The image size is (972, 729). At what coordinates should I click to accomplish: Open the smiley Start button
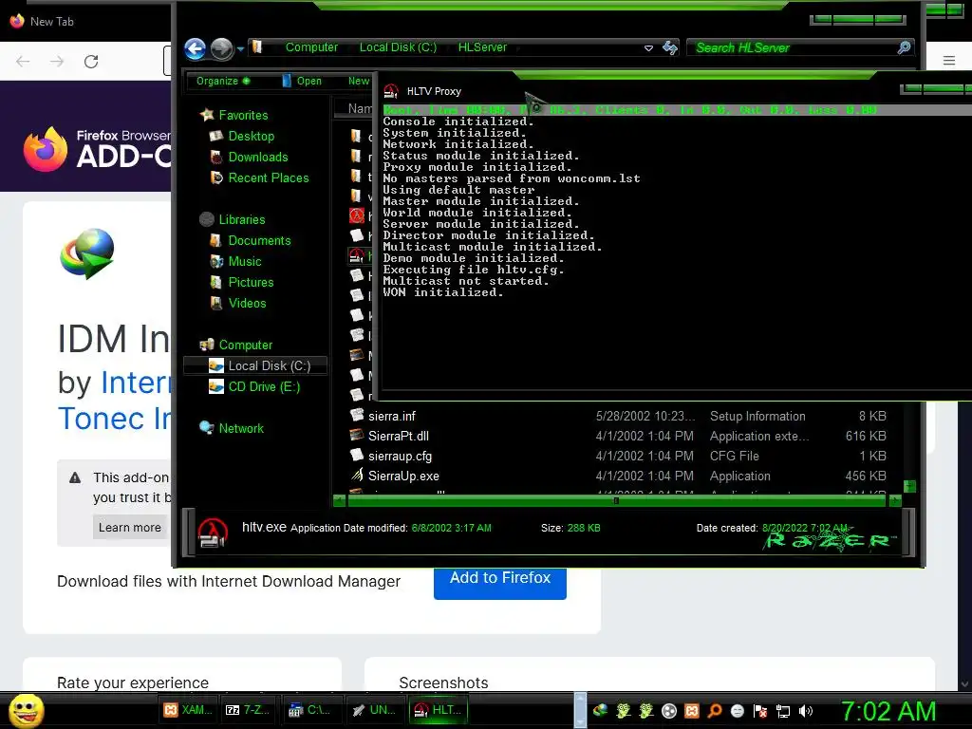tap(26, 711)
